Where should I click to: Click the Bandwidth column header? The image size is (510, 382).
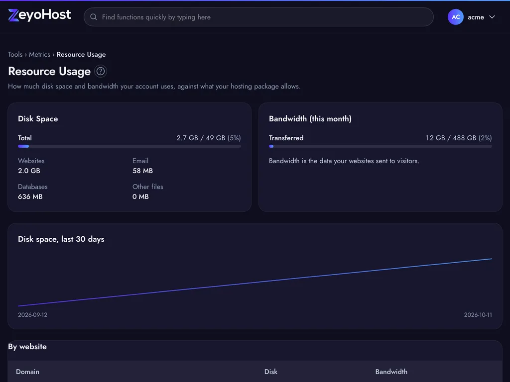(391, 372)
